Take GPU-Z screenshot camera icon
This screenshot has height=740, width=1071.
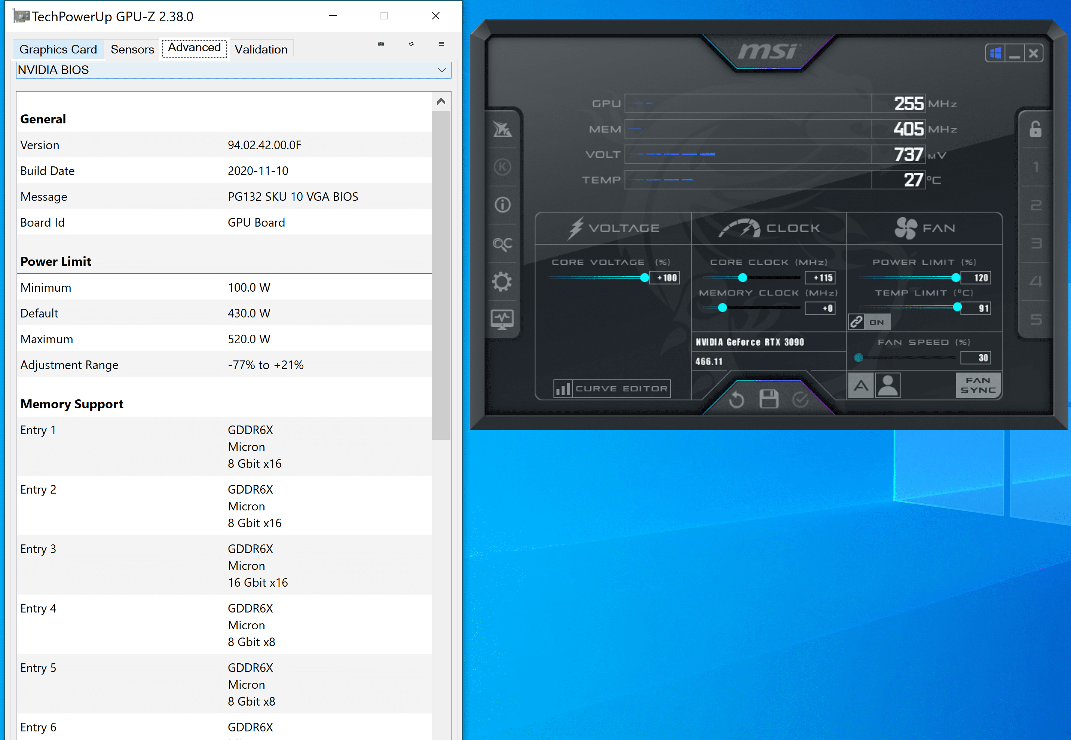click(x=381, y=44)
